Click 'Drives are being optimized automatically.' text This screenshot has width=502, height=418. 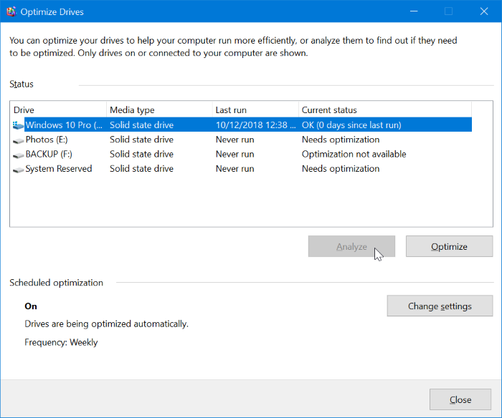(x=107, y=324)
